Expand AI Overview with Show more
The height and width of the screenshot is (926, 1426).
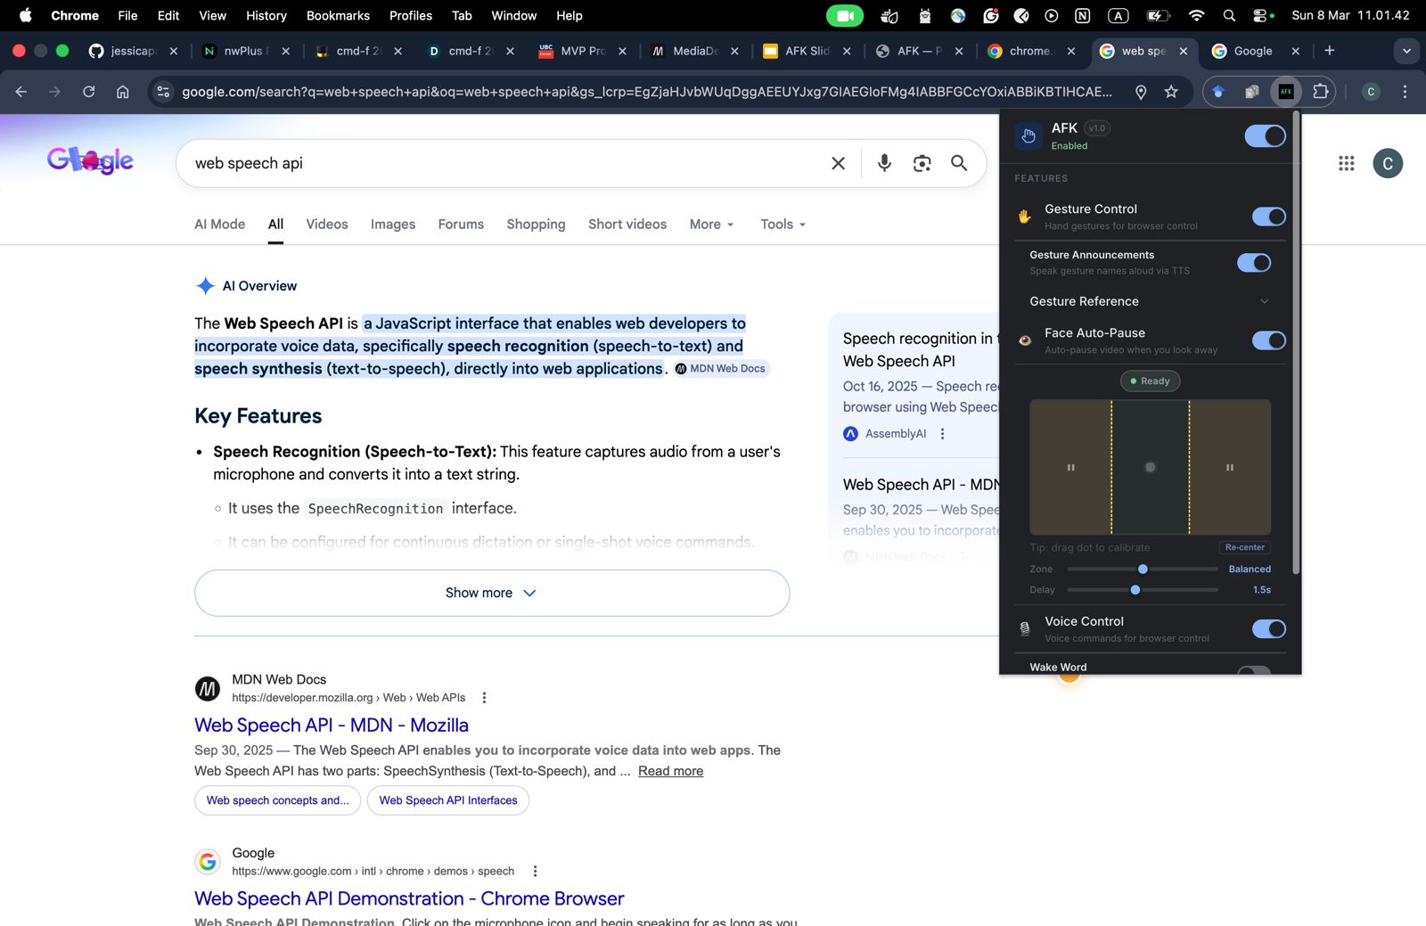(492, 593)
